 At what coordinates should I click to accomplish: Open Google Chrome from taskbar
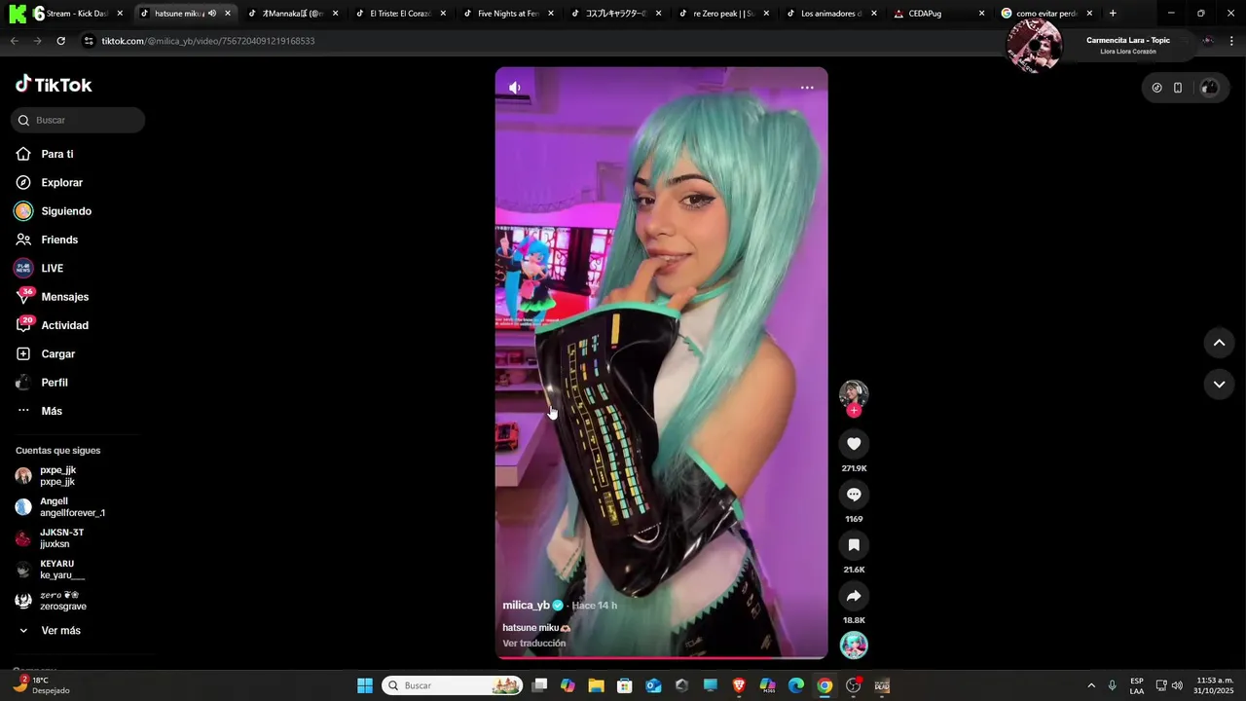[825, 685]
